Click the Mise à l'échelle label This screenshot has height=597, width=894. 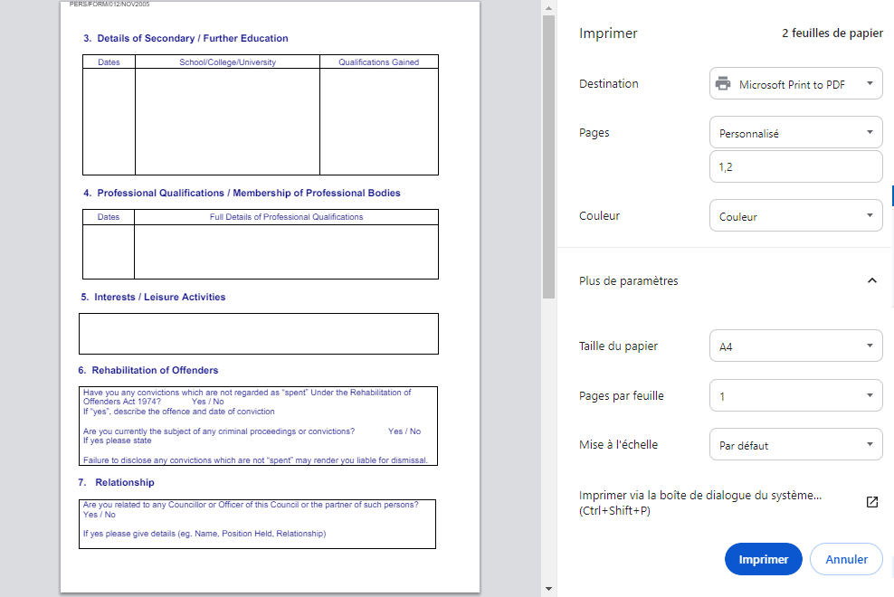tap(618, 445)
